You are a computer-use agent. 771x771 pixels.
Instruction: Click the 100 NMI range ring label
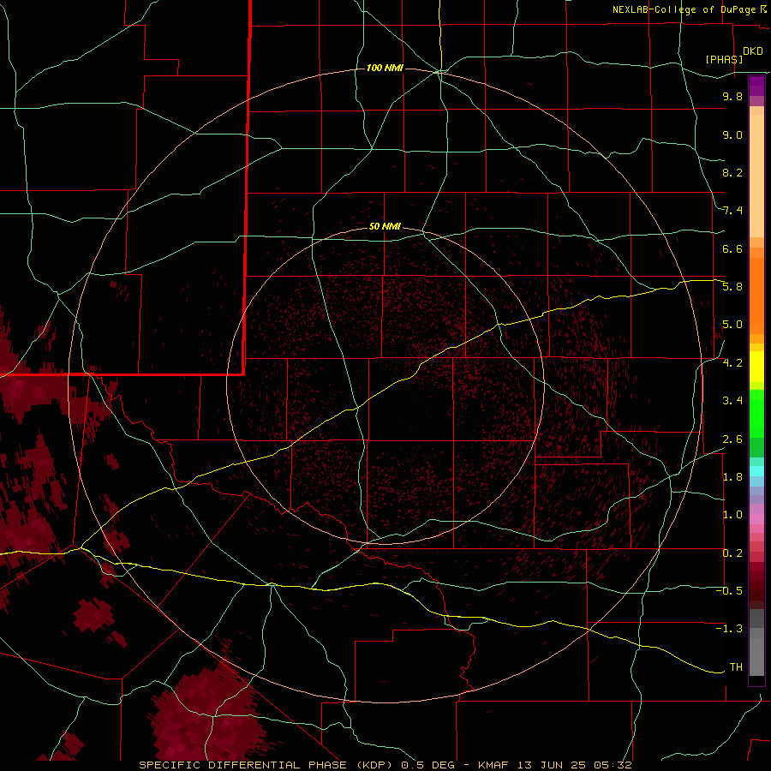[x=385, y=68]
